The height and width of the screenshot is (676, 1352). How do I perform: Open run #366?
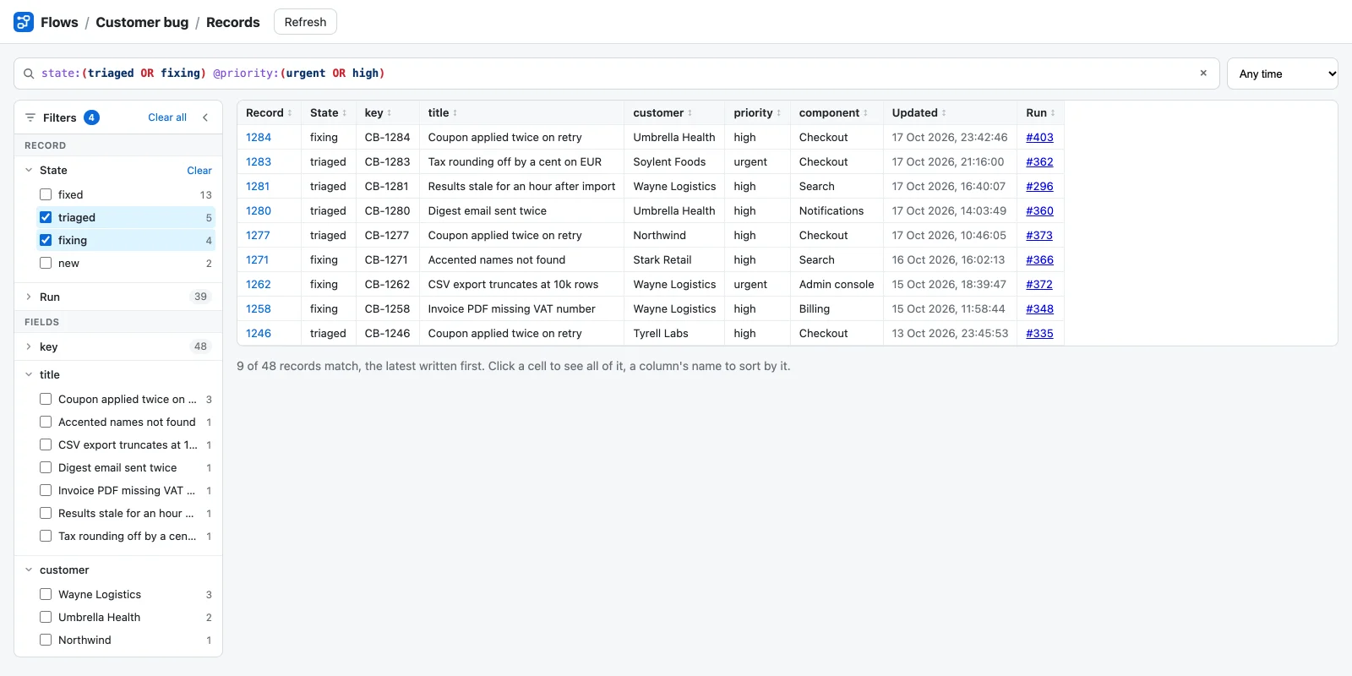tap(1039, 259)
